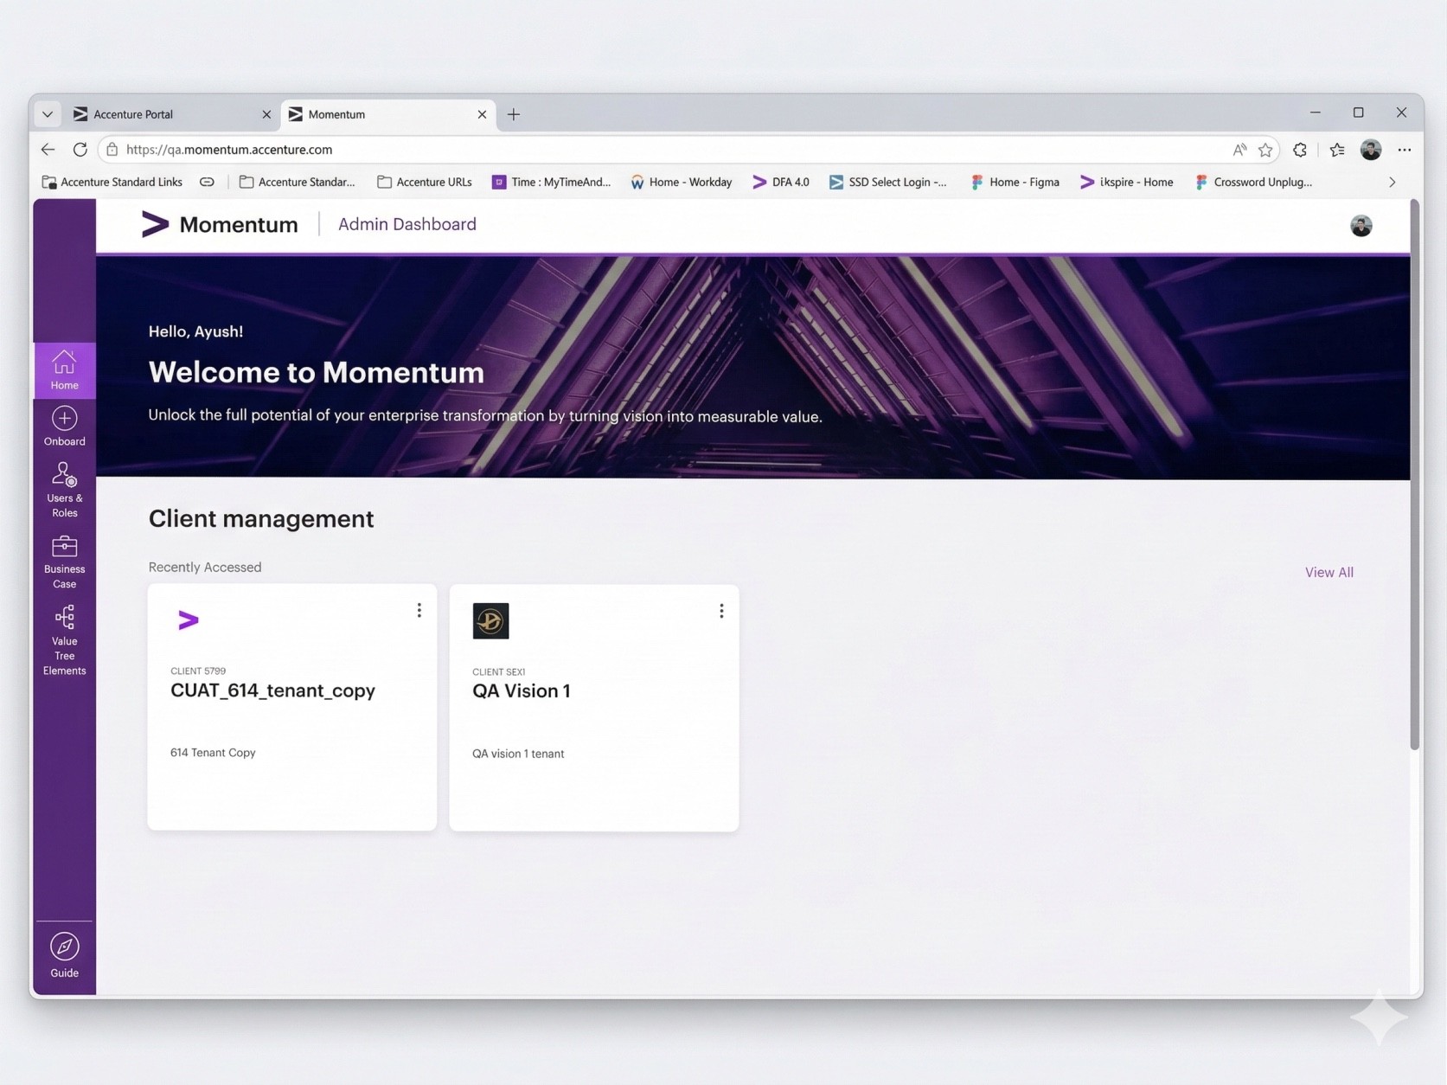
Task: Open the SSD Select Login bookmark
Action: pyautogui.click(x=888, y=182)
